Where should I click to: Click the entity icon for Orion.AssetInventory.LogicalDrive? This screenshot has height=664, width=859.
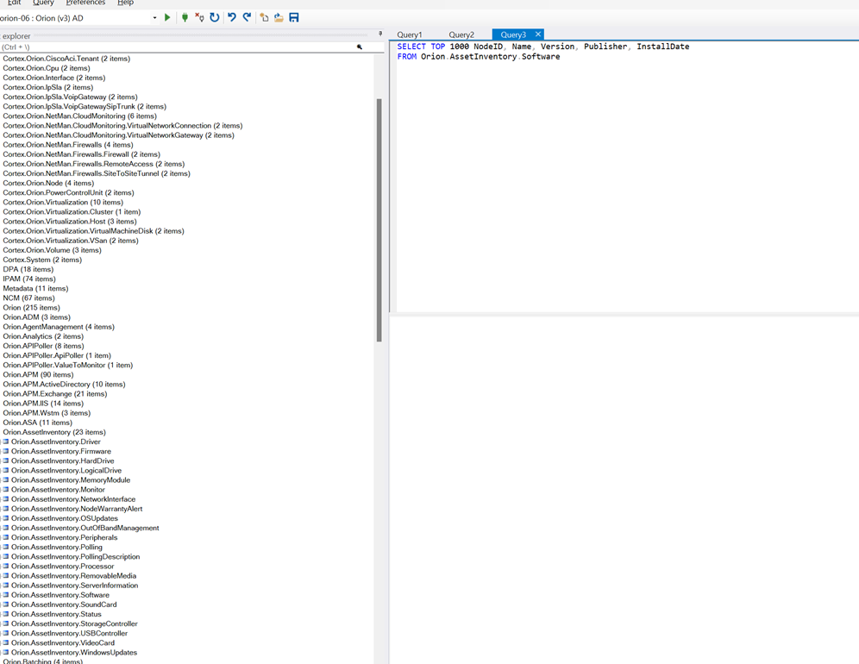tap(5, 471)
